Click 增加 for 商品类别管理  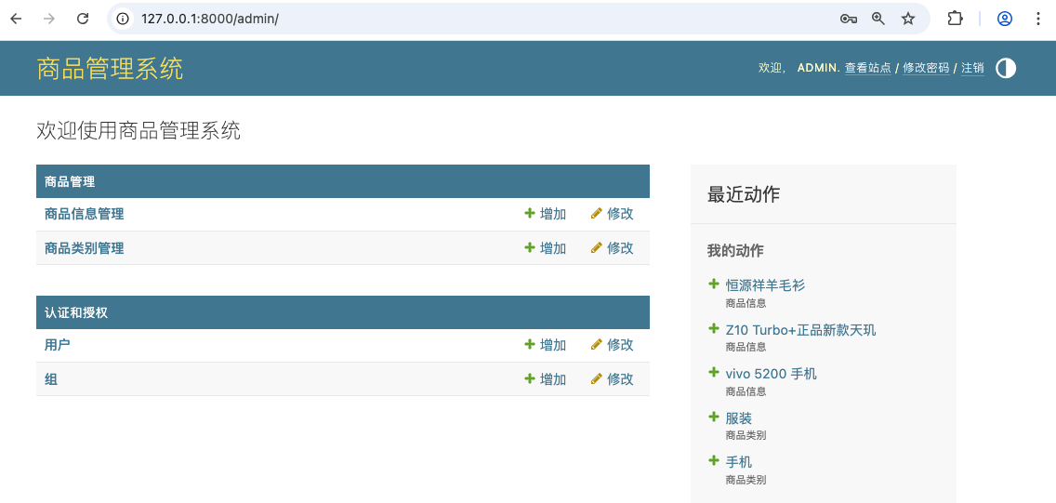tap(546, 248)
